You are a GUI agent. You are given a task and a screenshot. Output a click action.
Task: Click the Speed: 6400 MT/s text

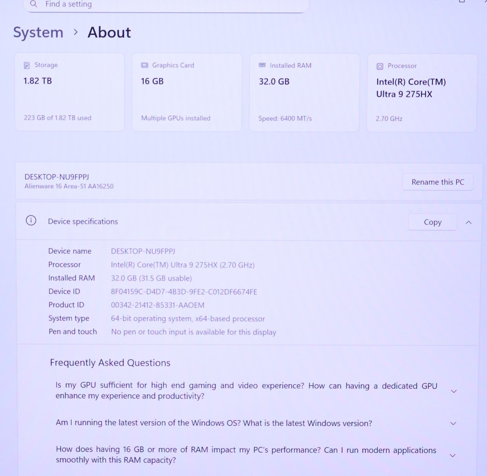(285, 118)
